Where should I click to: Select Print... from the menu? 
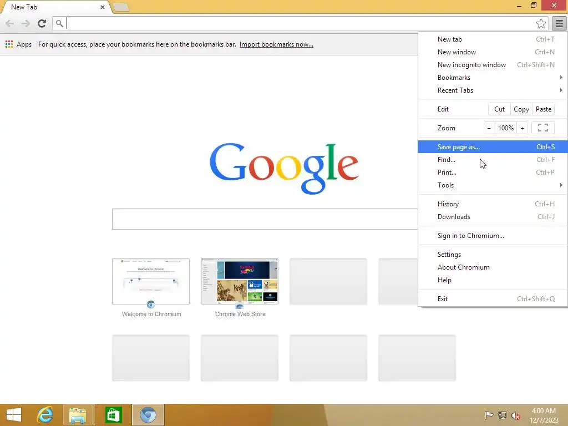coord(493,173)
